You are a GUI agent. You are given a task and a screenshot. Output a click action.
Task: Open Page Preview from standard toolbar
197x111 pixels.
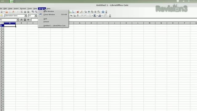click(x=28, y=12)
